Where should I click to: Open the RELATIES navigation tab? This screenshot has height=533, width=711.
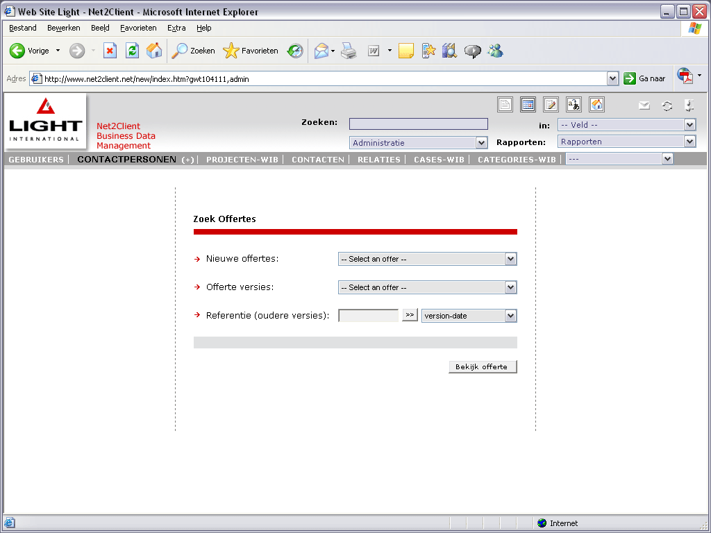pyautogui.click(x=379, y=160)
